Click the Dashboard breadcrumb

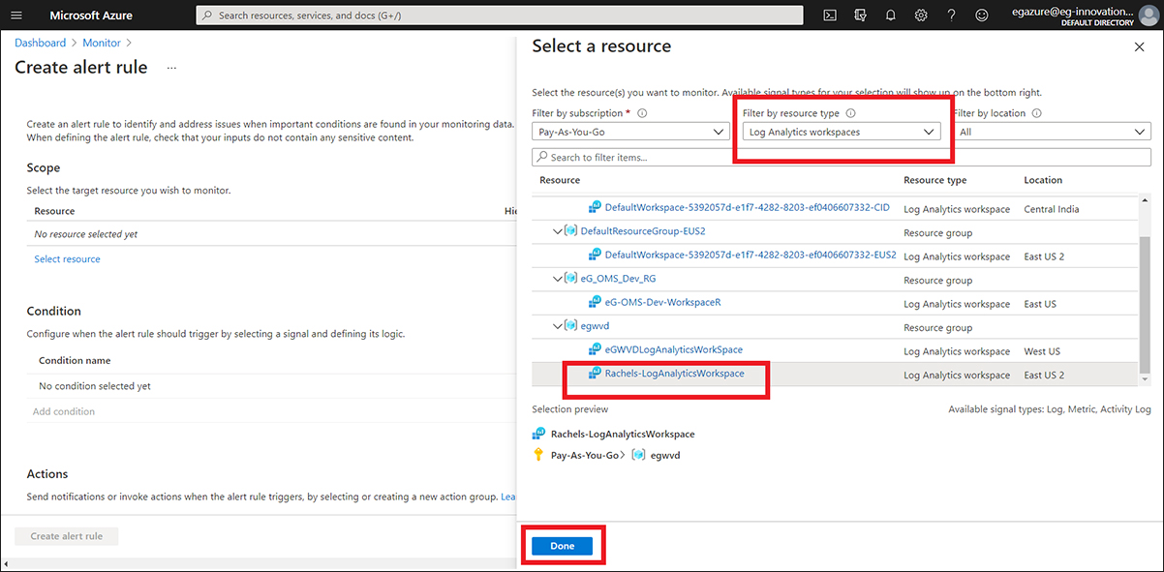pos(40,43)
